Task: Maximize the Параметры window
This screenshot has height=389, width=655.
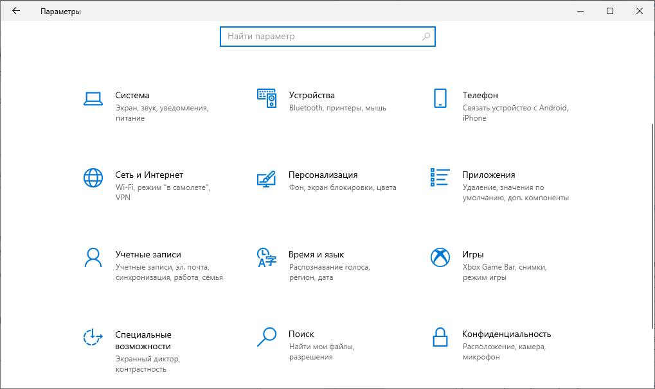Action: tap(610, 11)
